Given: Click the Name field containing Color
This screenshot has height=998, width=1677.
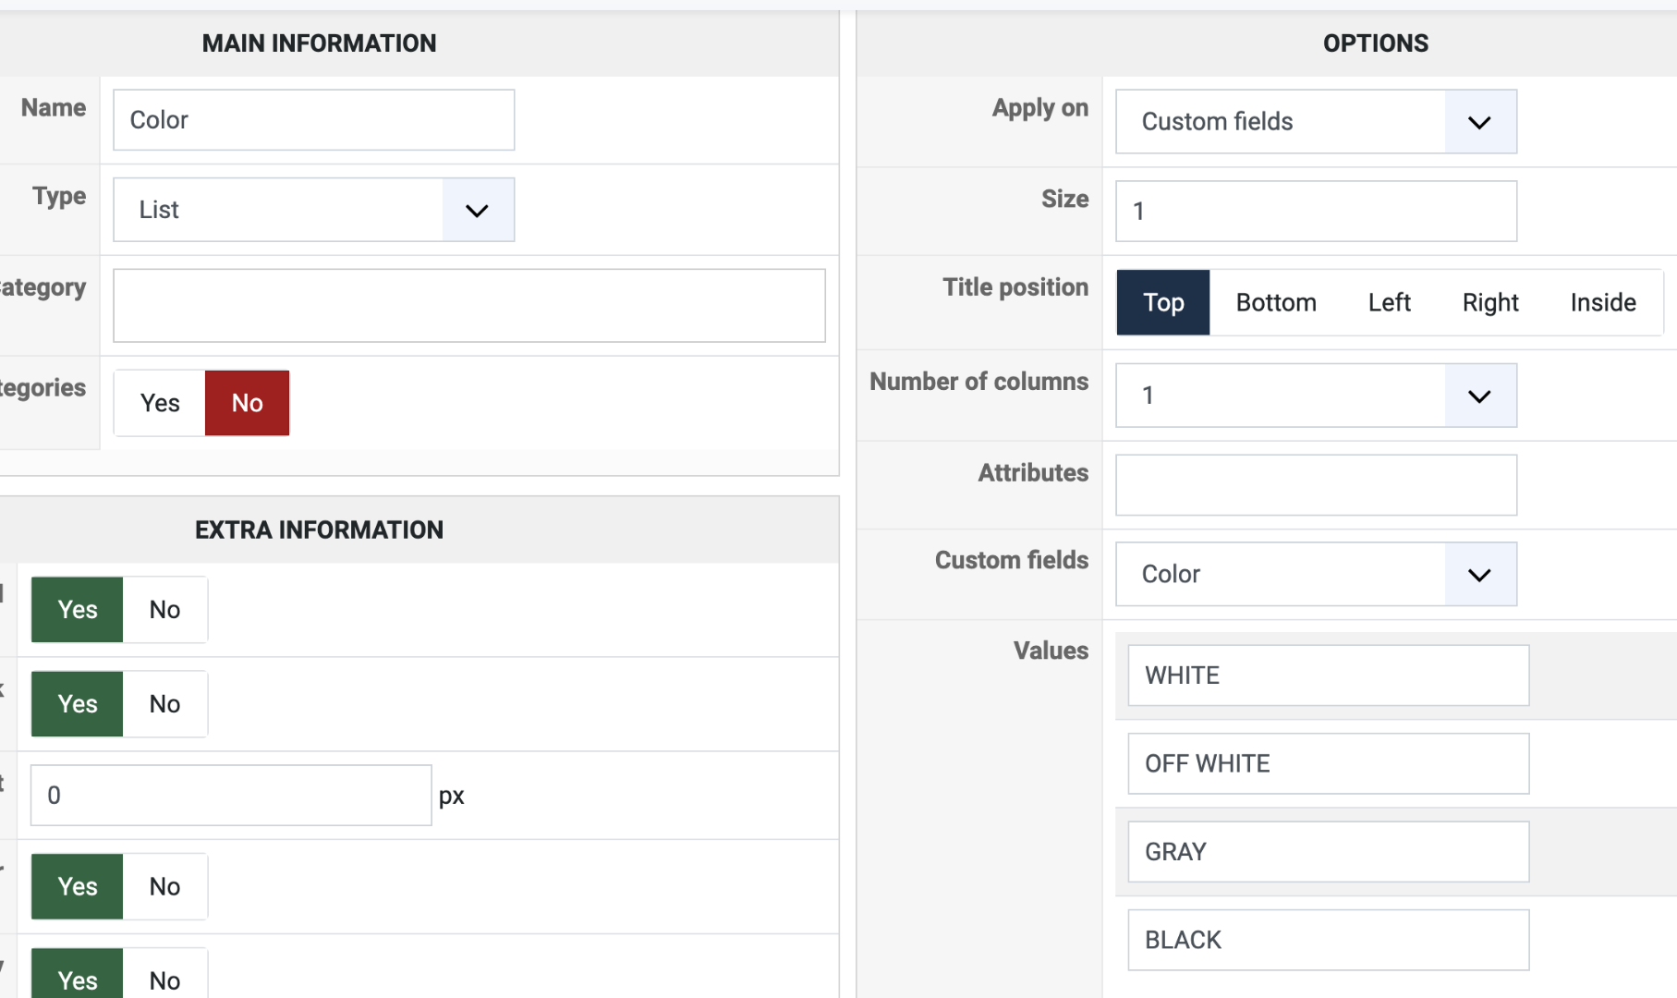Looking at the screenshot, I should point(313,120).
